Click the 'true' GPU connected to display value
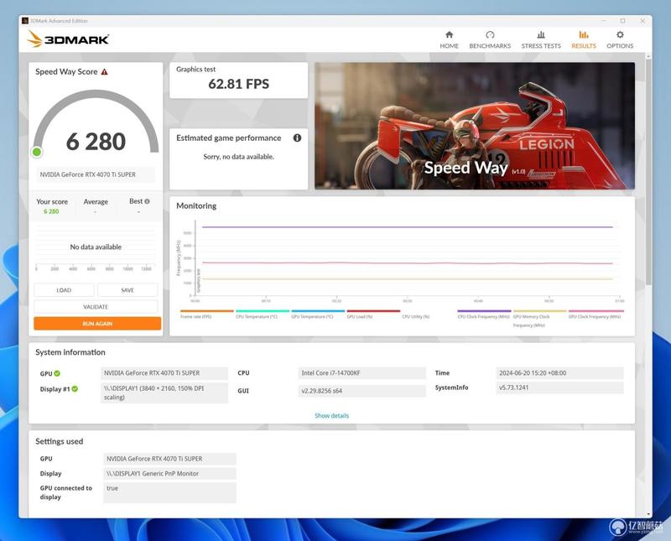The image size is (671, 541). click(169, 492)
